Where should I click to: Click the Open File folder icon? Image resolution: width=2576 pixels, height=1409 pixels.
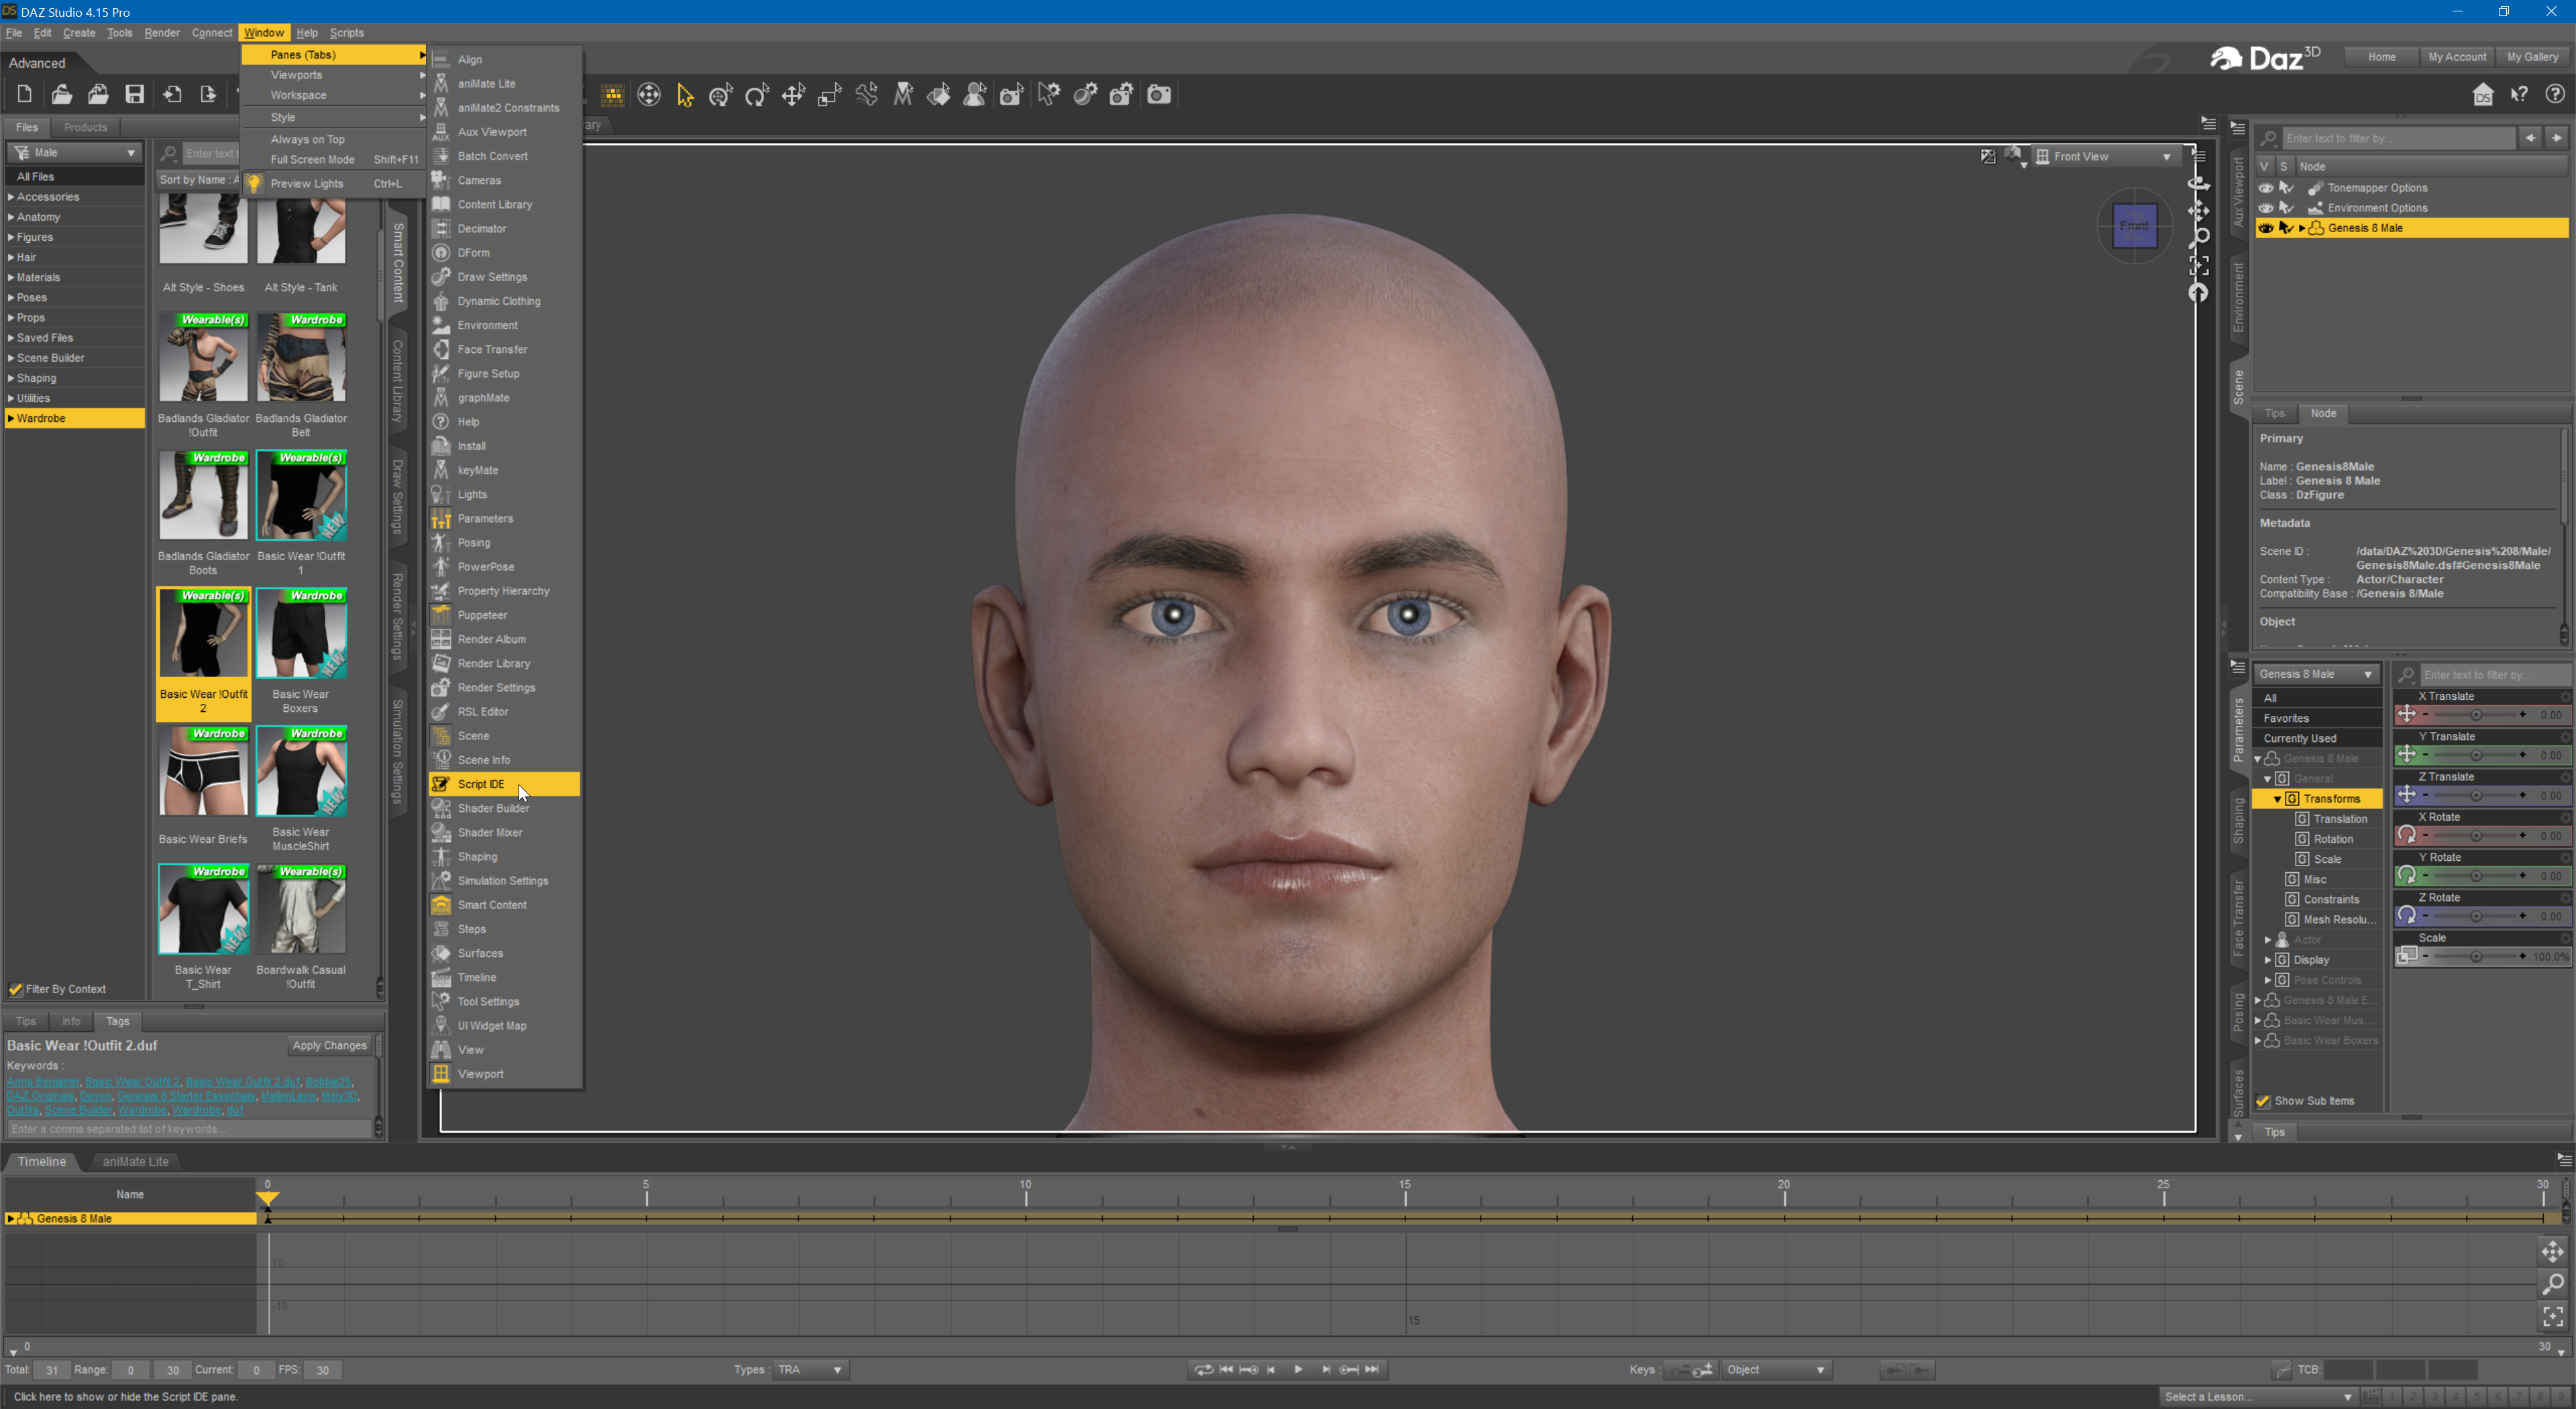[62, 94]
